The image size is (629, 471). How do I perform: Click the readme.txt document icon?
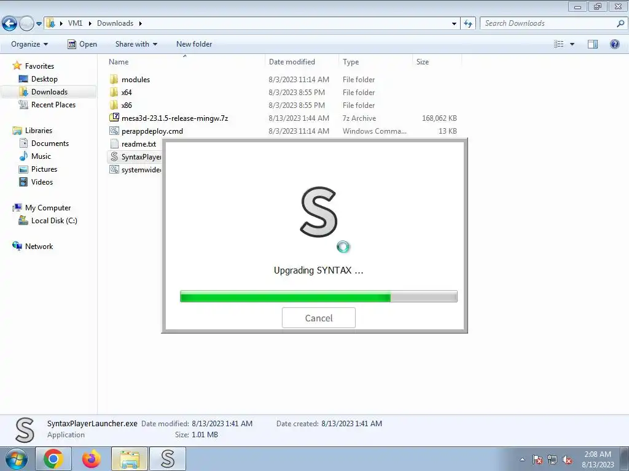pyautogui.click(x=114, y=144)
